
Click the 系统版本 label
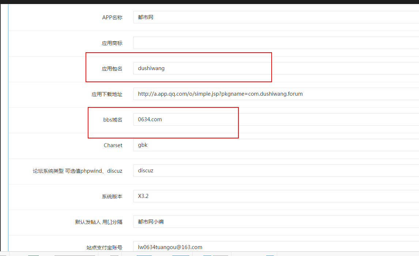(112, 196)
